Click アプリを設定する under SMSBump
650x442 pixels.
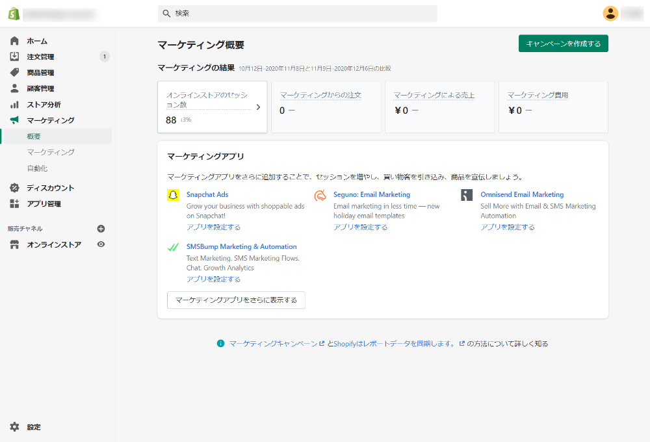213,279
